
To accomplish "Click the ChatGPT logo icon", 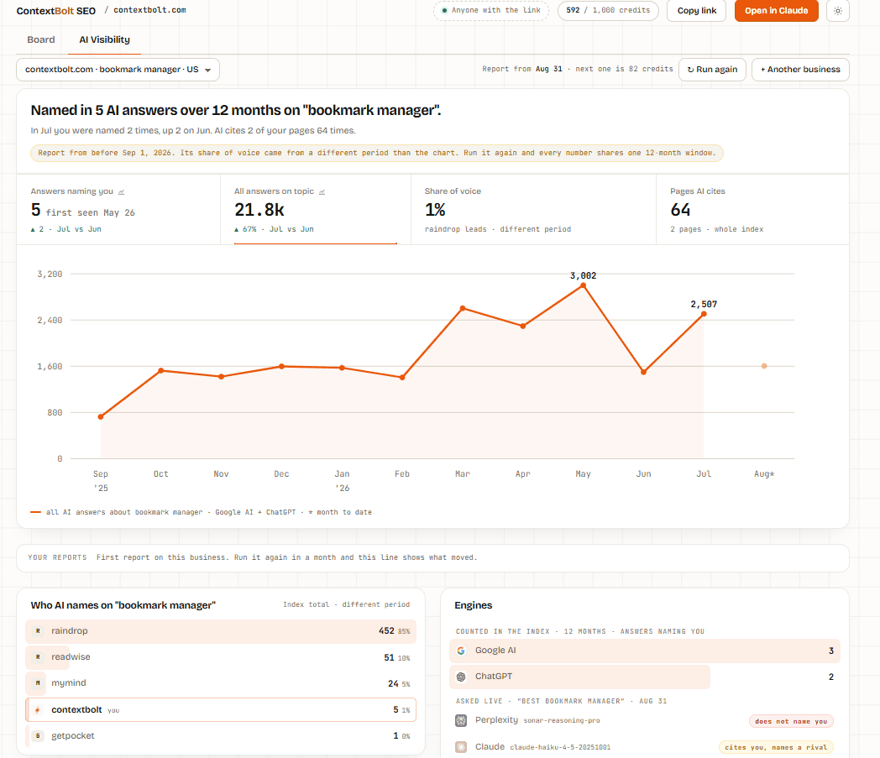I will 461,677.
